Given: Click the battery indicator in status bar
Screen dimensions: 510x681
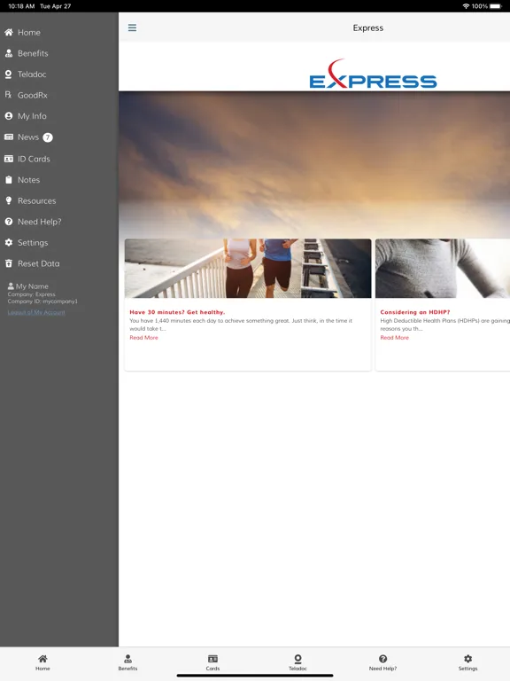Looking at the screenshot, I should [x=496, y=6].
